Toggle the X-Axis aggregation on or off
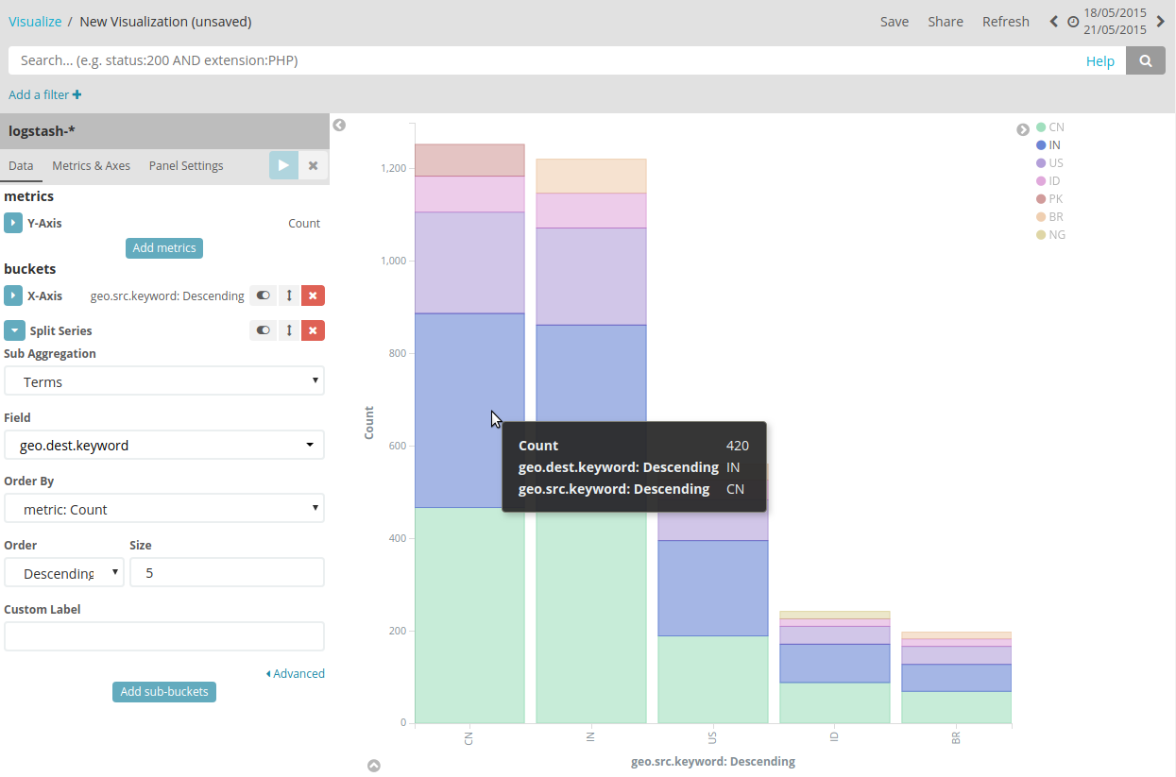1176x777 pixels. click(263, 296)
